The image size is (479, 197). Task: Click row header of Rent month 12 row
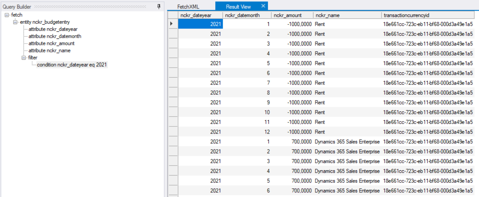point(173,132)
